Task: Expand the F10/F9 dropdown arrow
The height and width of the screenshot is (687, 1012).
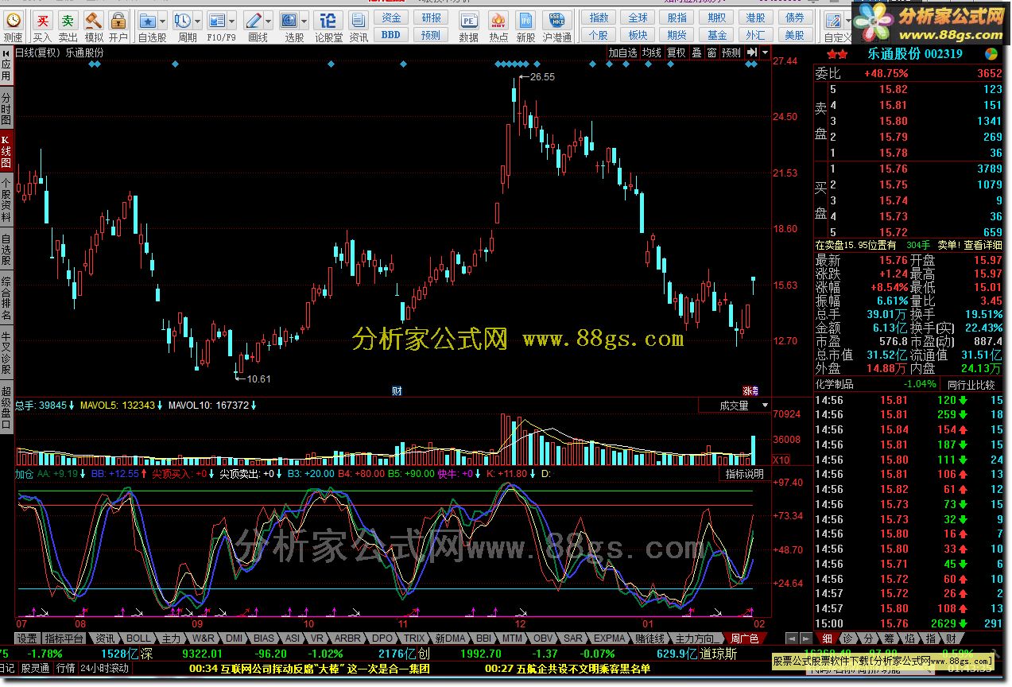Action: [231, 21]
